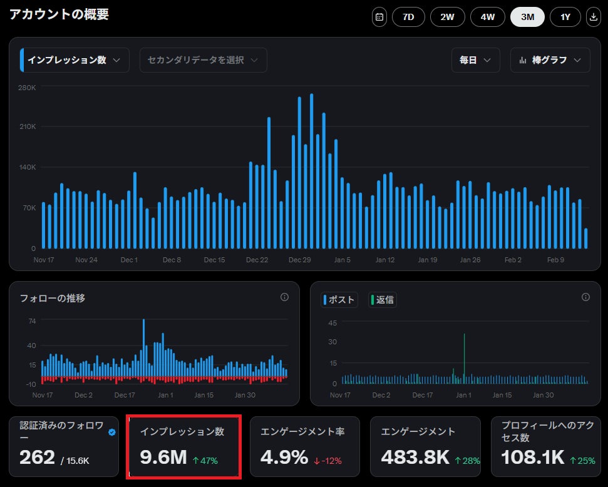Select the 1Y time range tab

click(x=565, y=17)
